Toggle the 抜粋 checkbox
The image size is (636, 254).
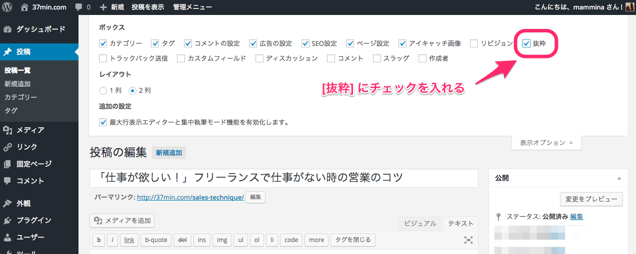[526, 43]
